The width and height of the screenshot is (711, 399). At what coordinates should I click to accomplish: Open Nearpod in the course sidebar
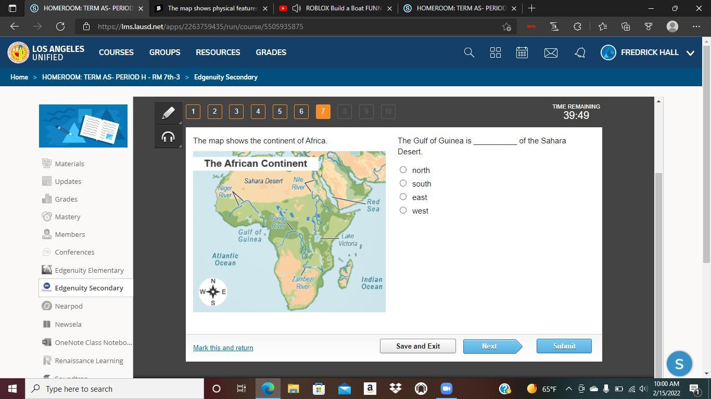click(x=69, y=306)
